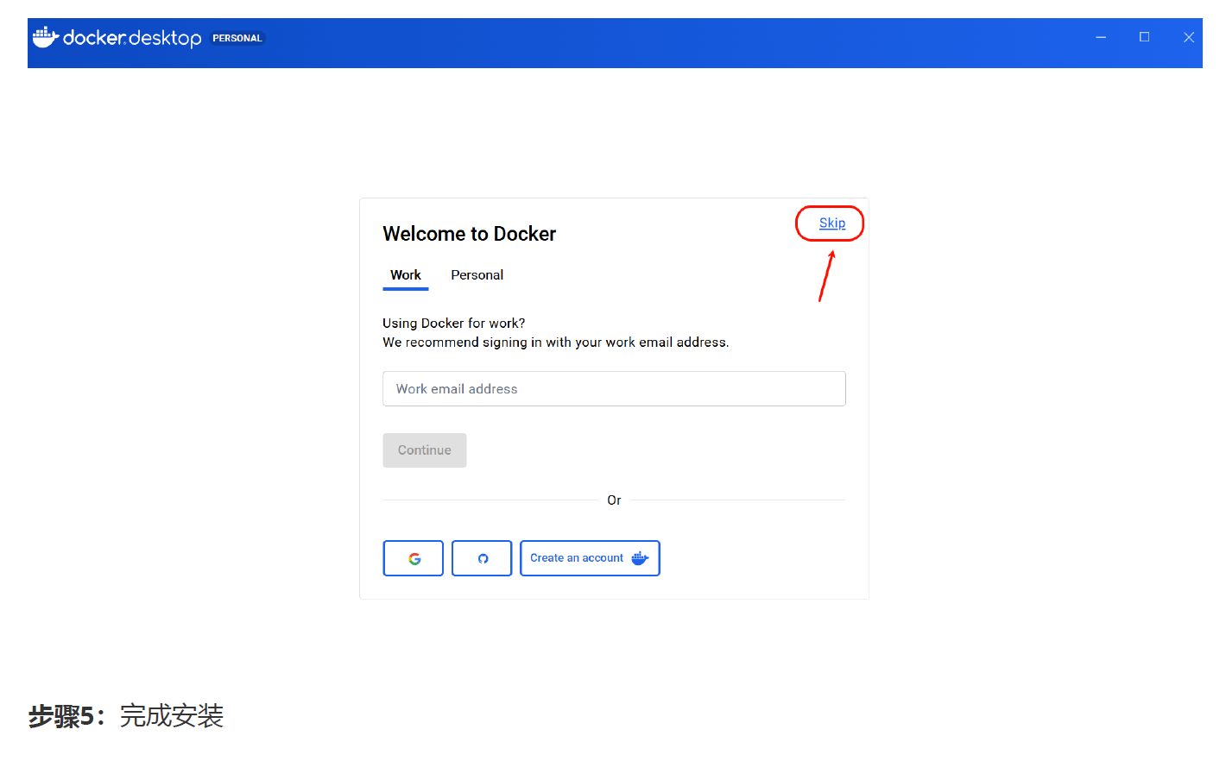Screen dimensions: 1226x761
Task: Sign in with the GitHub icon button
Action: click(x=482, y=558)
